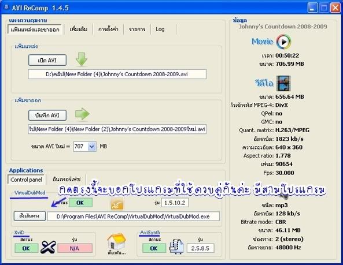Select the Control panel tab

point(26,180)
